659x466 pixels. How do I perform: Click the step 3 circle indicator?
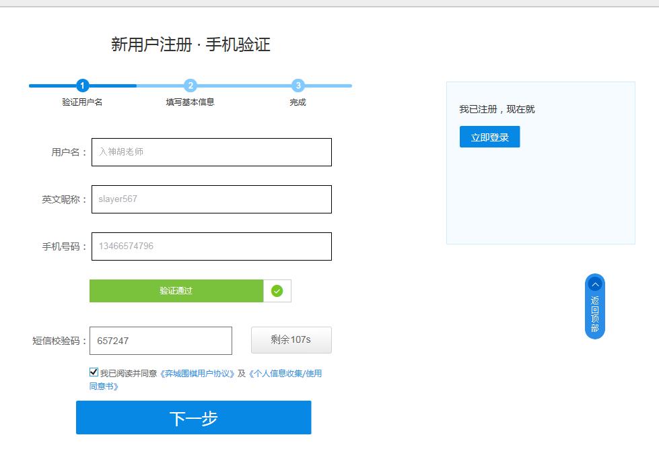(x=298, y=86)
